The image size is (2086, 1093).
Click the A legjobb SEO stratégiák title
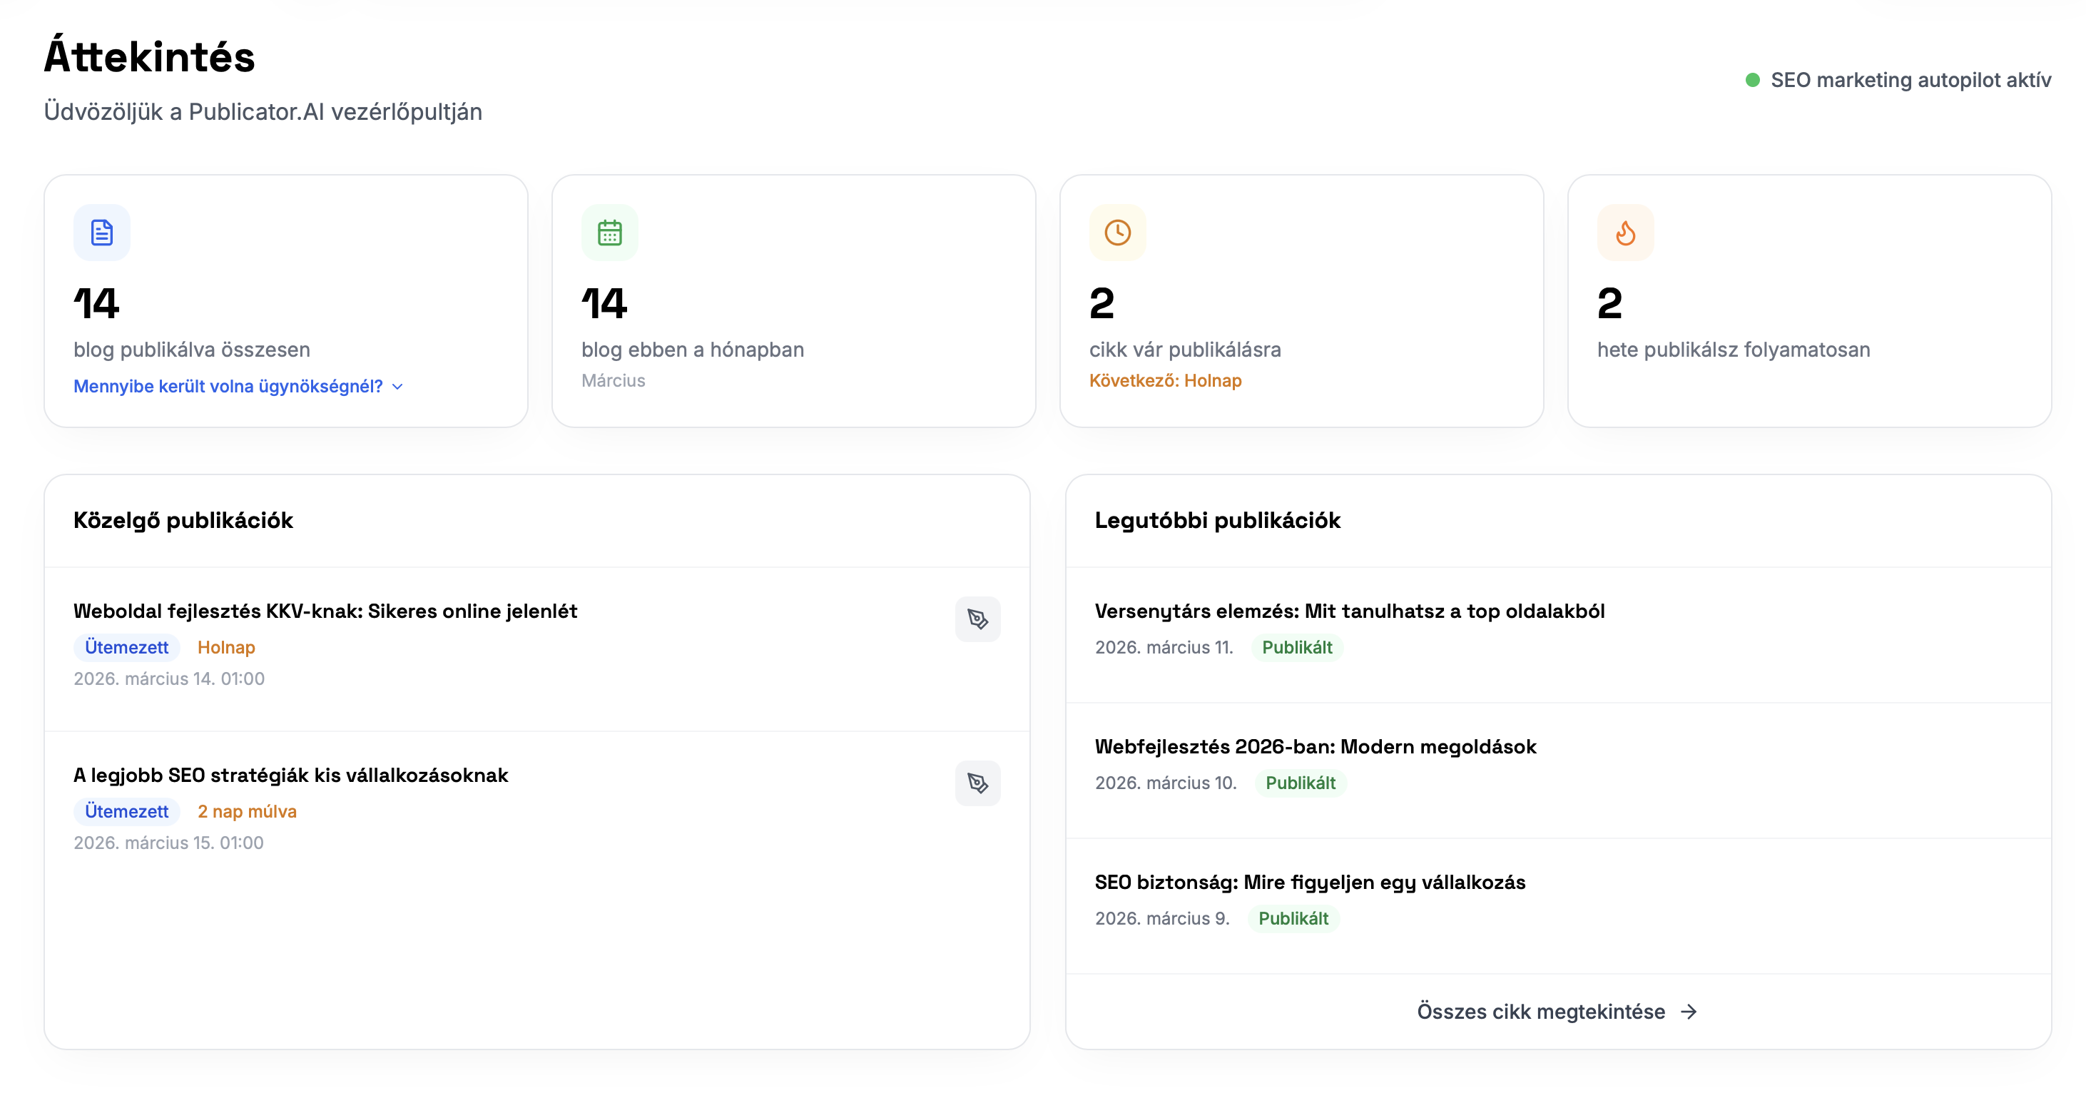tap(290, 775)
